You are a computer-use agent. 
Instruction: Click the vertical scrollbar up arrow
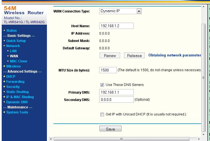tap(203, 7)
